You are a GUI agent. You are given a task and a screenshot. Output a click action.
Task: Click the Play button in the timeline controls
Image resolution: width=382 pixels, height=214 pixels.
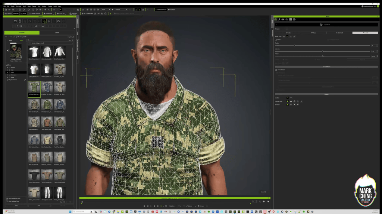[151, 206]
